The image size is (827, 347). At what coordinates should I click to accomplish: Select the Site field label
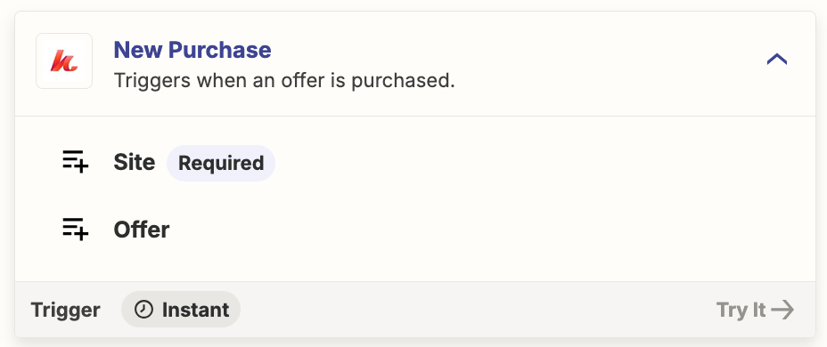[x=134, y=162]
